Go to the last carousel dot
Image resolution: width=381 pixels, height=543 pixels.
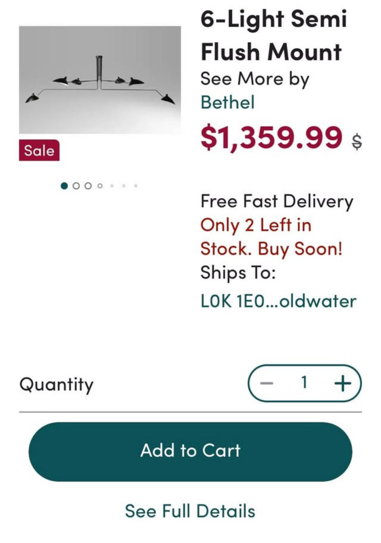tap(136, 186)
